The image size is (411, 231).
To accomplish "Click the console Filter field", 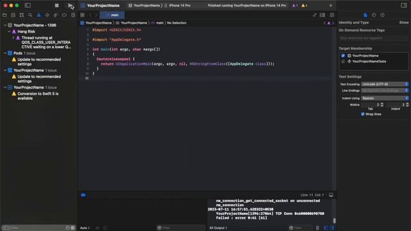I will point(301,228).
